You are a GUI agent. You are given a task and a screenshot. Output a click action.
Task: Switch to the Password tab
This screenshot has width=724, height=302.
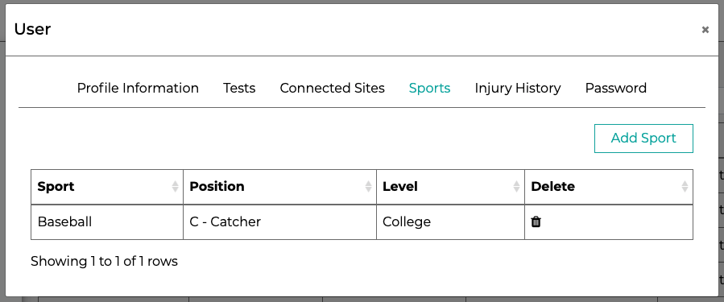tap(615, 88)
